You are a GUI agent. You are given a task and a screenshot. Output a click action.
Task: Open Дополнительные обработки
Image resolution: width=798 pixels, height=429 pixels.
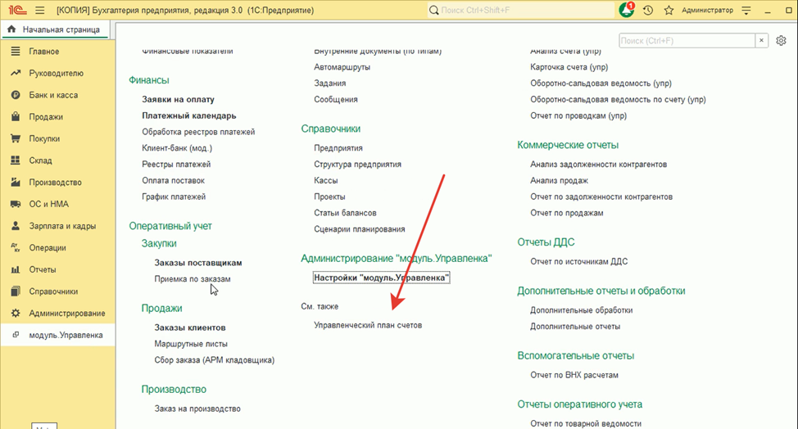(581, 310)
